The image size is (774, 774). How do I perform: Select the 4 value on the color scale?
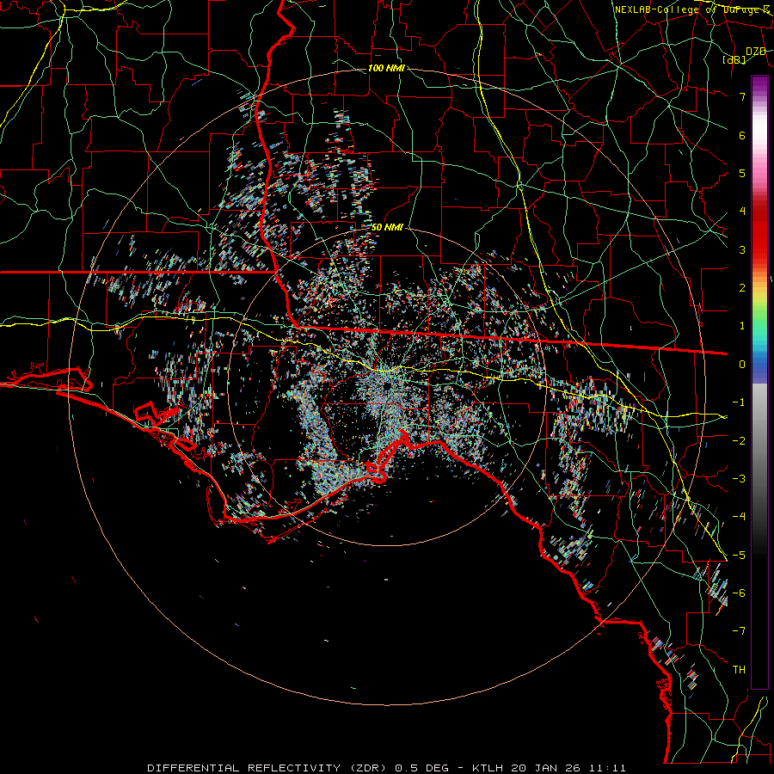[742, 212]
